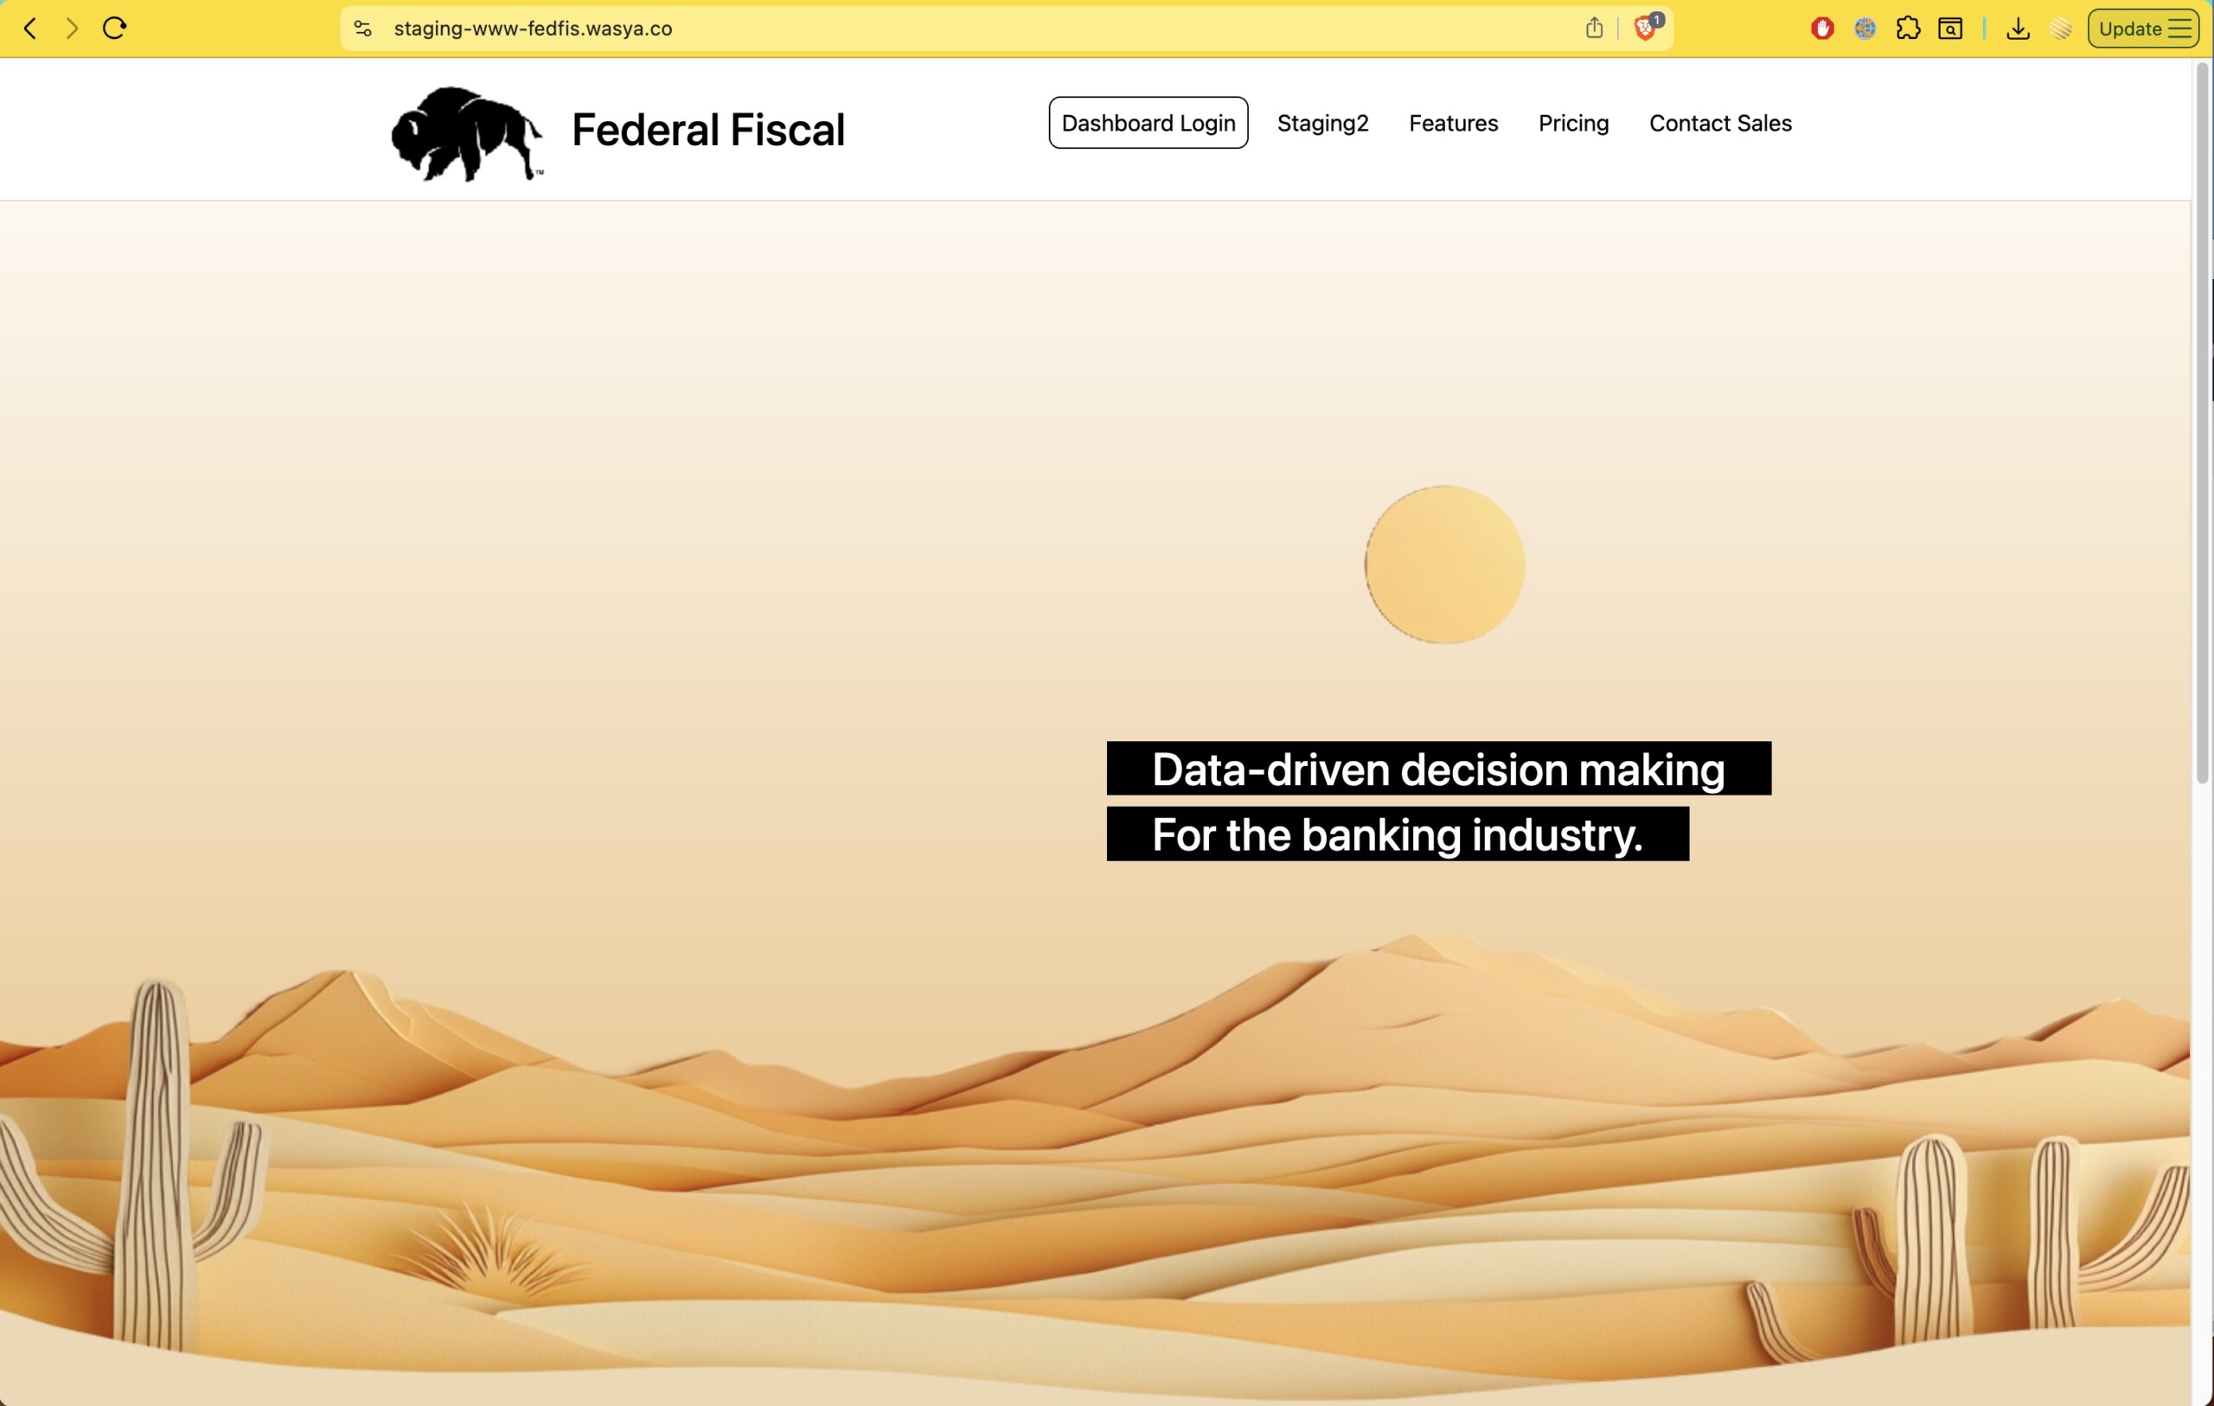This screenshot has width=2214, height=1406.
Task: Click the striped gold profile icon
Action: click(x=2062, y=29)
